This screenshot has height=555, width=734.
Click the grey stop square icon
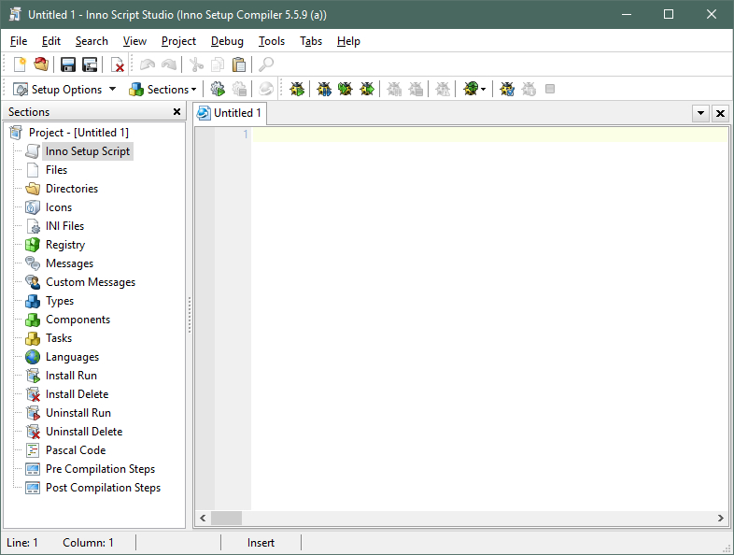[x=550, y=89]
